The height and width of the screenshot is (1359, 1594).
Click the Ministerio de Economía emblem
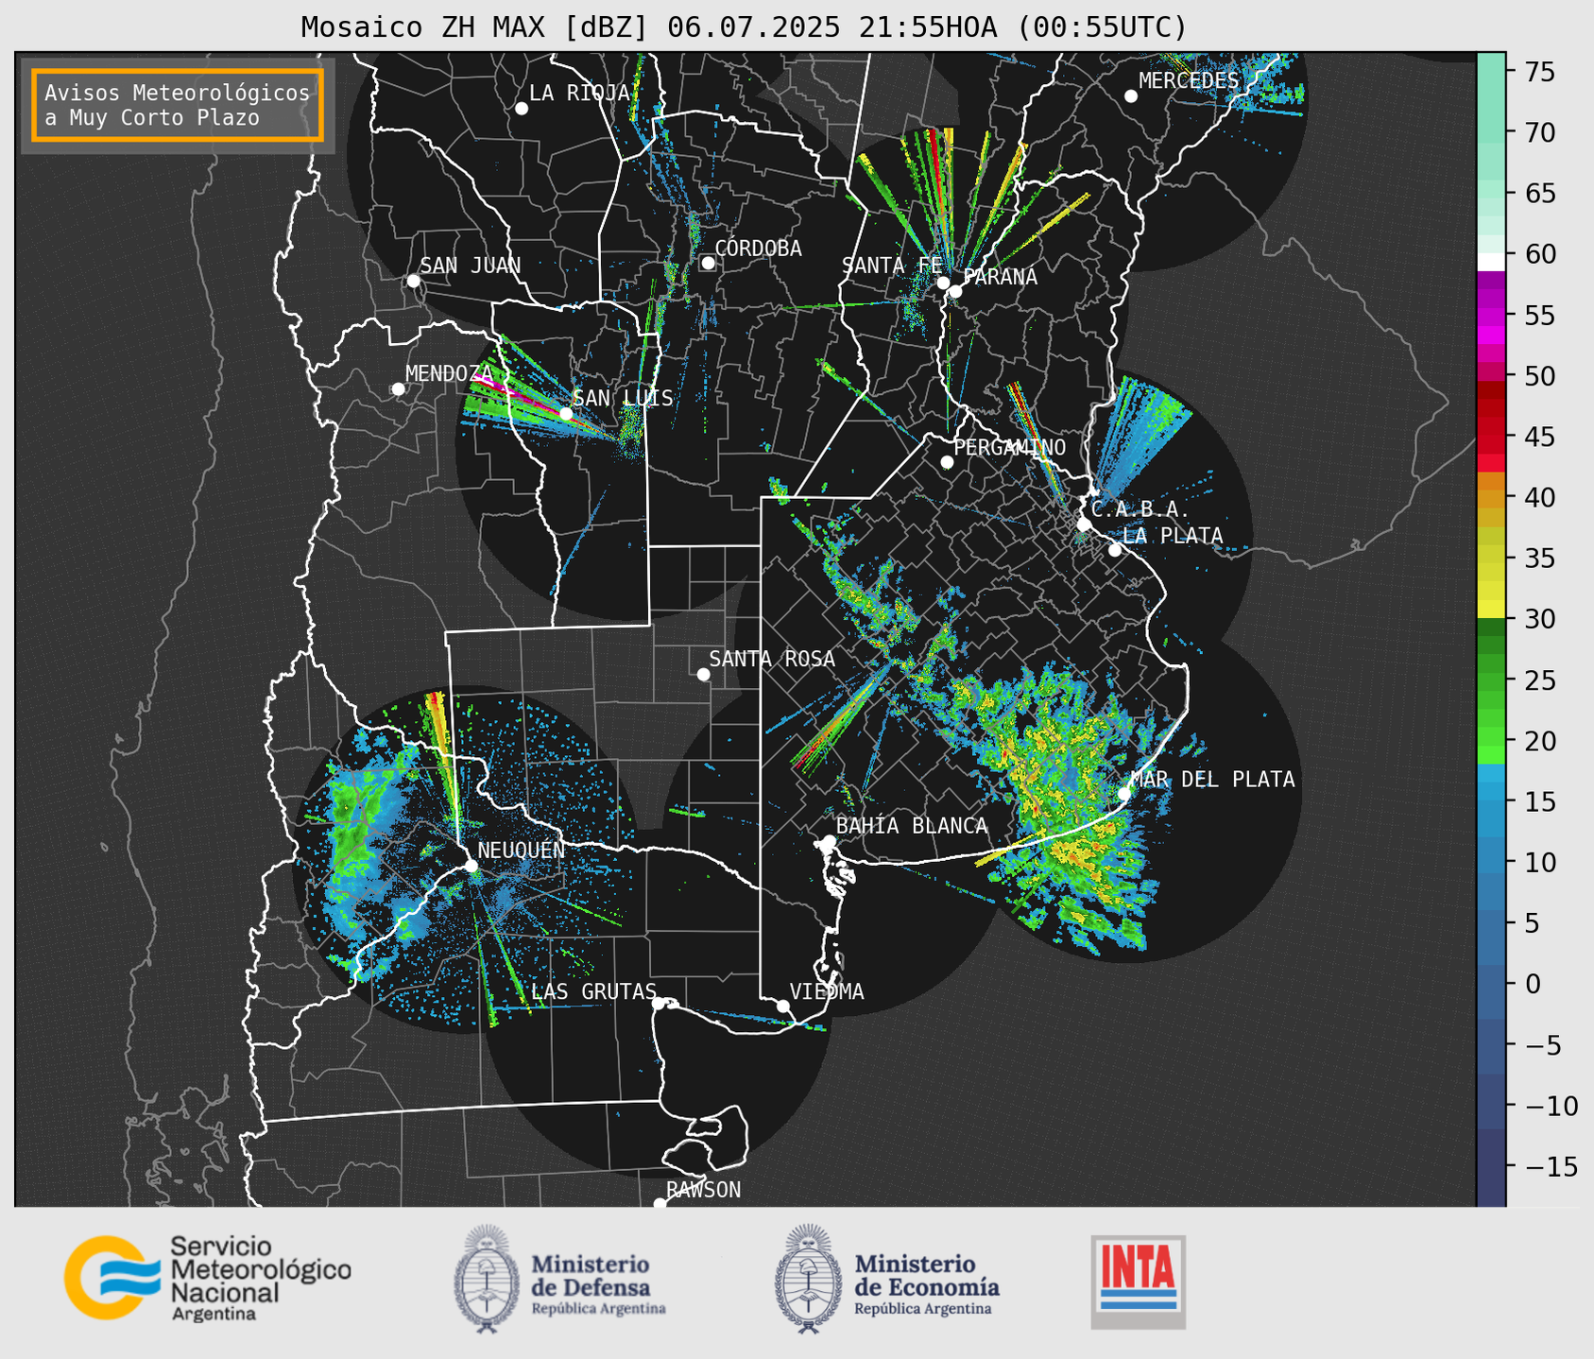809,1279
